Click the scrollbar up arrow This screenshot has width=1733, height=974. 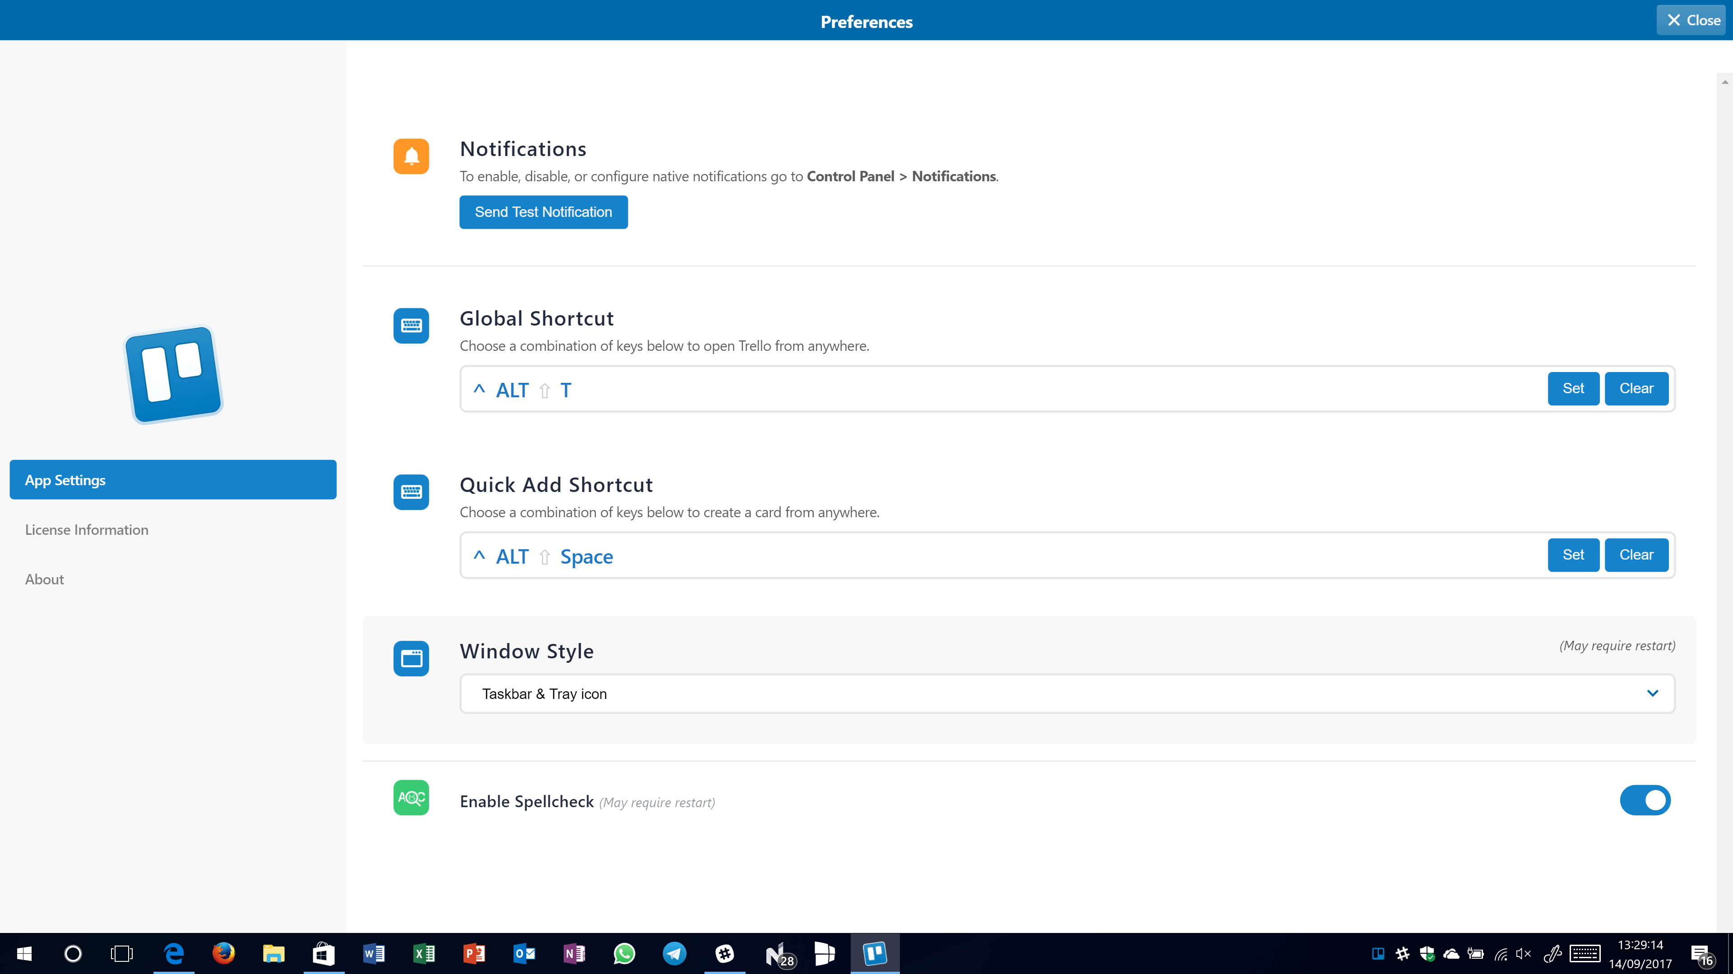tap(1725, 81)
